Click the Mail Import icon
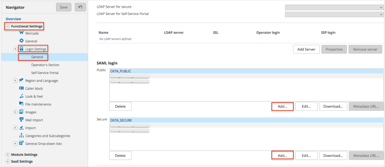Image resolution: width=385 pixels, height=167 pixels. click(21, 120)
